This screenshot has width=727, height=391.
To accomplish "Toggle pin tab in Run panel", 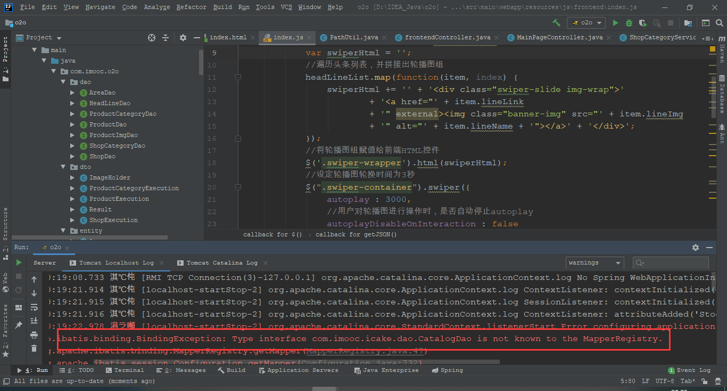I will (19, 324).
